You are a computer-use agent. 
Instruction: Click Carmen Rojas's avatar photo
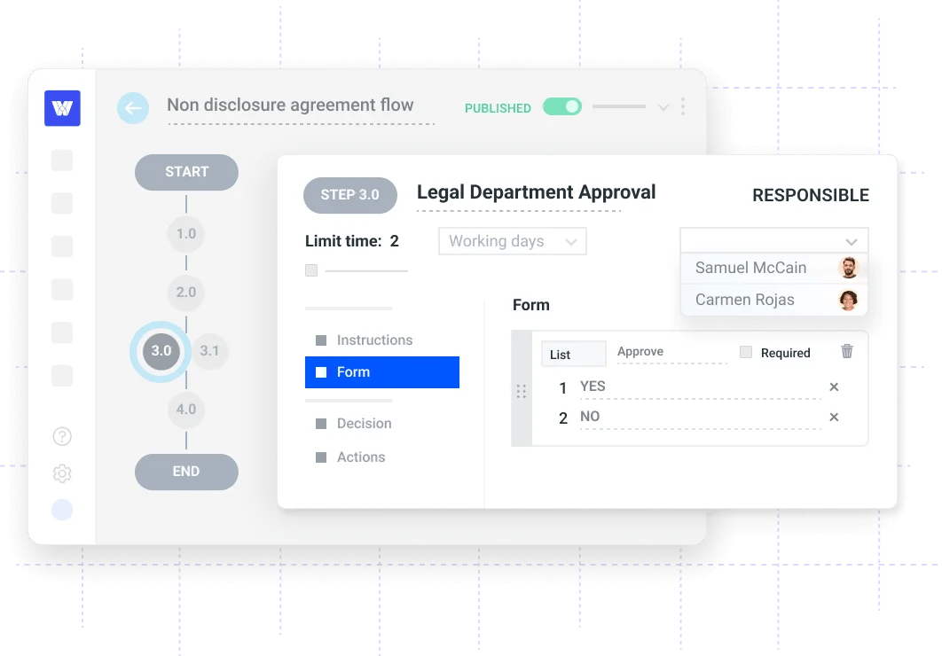[x=848, y=300]
